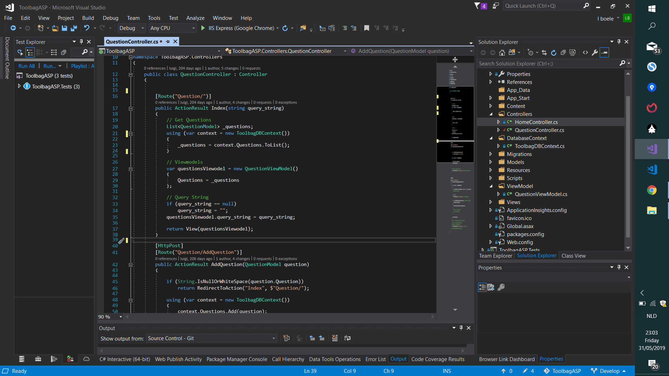The height and width of the screenshot is (376, 669).
Task: Select QuestionViewModel.cs in Solution Explorer
Action: tap(541, 194)
